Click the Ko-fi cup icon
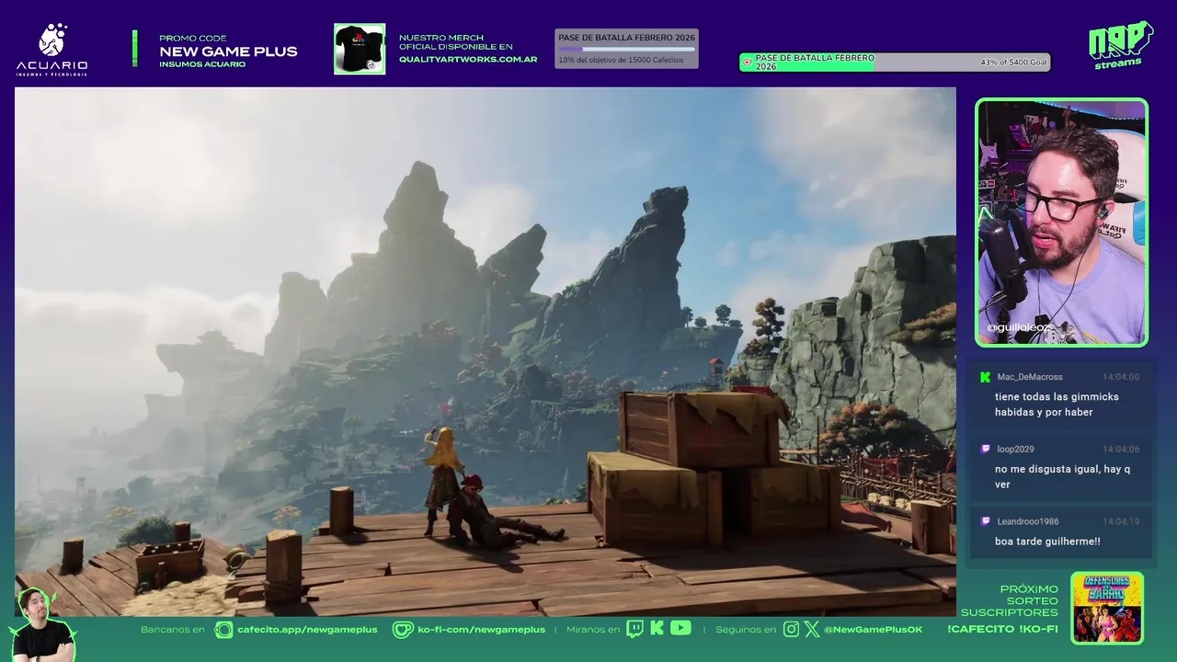The height and width of the screenshot is (662, 1177). 403,629
